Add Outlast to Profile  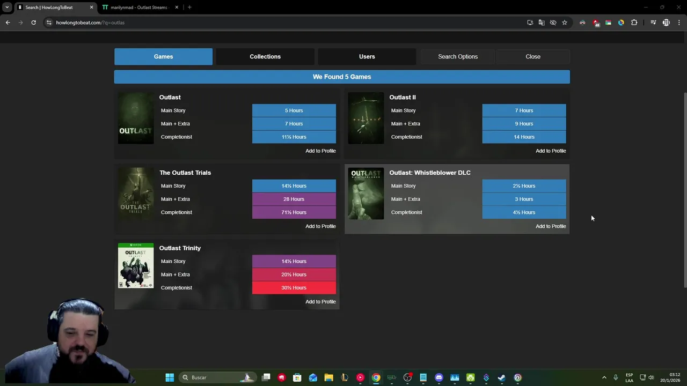click(x=320, y=151)
